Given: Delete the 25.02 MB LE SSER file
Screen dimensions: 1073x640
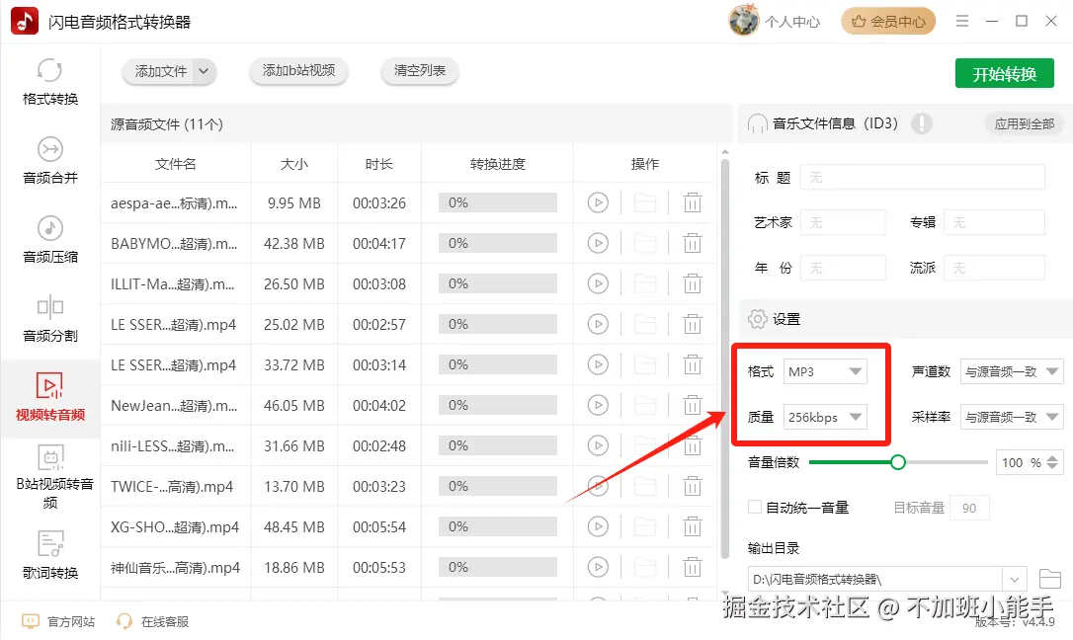Looking at the screenshot, I should 693,324.
